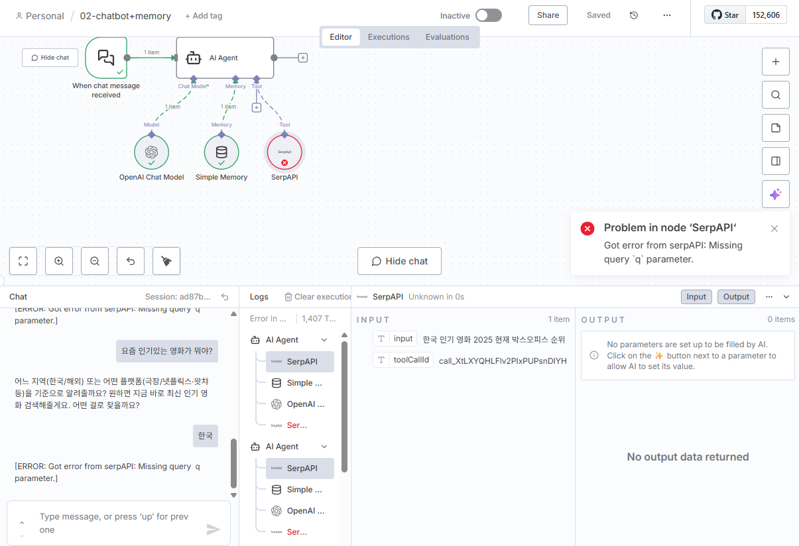Toggle the Input pane button
Image resolution: width=799 pixels, height=546 pixels.
tap(696, 297)
